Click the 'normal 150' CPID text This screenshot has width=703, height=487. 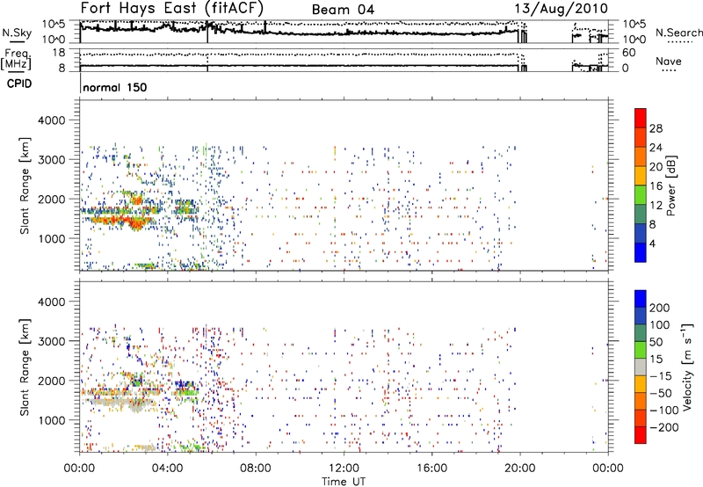click(x=115, y=87)
